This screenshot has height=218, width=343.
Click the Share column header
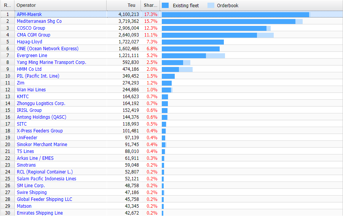[x=150, y=5]
